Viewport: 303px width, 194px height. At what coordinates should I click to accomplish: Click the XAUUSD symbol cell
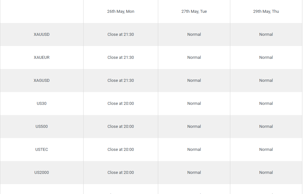coord(42,35)
